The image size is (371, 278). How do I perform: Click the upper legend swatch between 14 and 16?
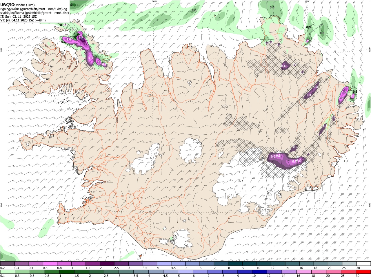[292, 264]
